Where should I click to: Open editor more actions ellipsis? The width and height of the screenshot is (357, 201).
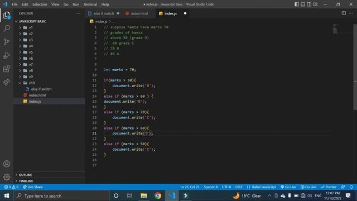[351, 13]
